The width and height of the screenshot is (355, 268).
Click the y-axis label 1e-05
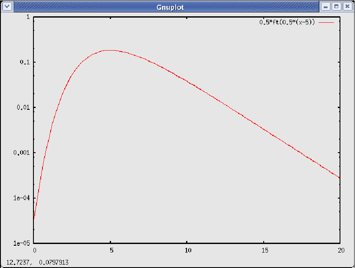coord(21,243)
